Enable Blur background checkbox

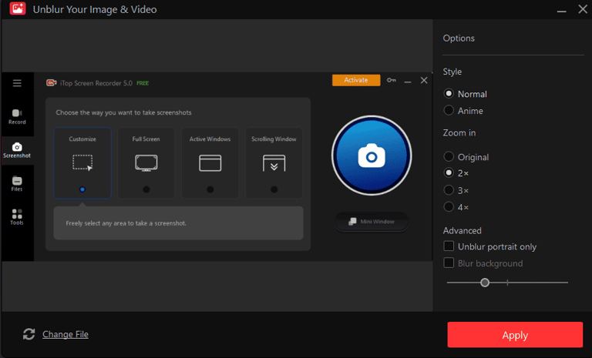(x=449, y=263)
